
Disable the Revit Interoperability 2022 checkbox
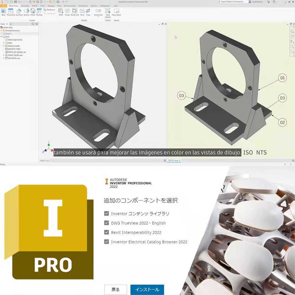(106, 232)
